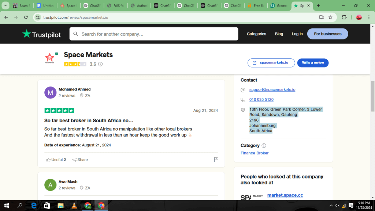Open the Chrome extensions puzzle icon
Screen dimensions: 375x211
344,17
